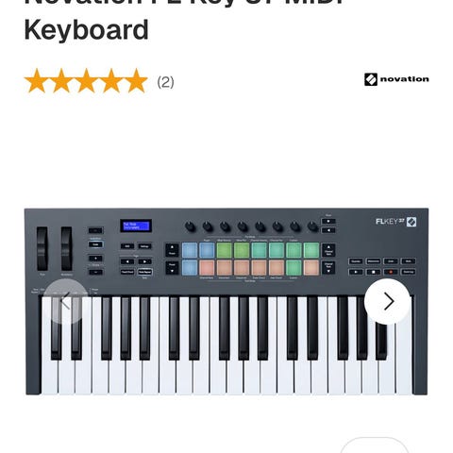Show the next product image
The image size is (453, 453).
tap(387, 301)
